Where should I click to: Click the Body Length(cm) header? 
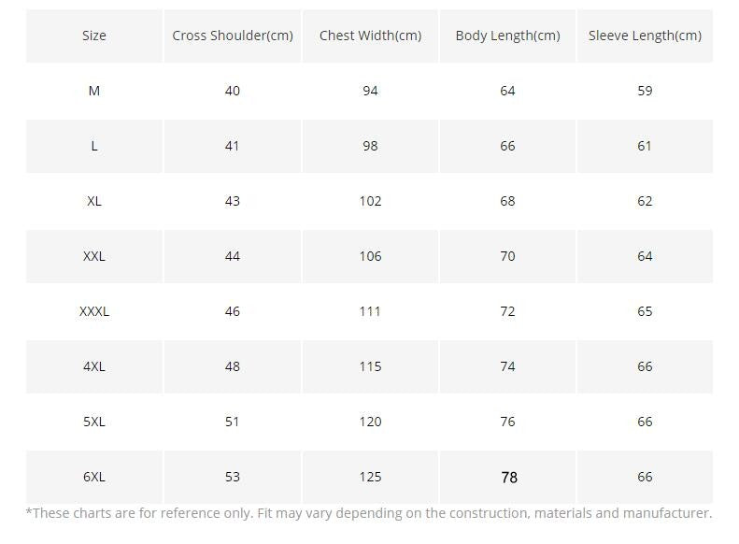[507, 36]
